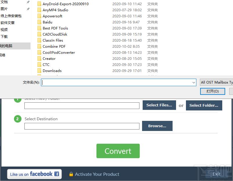Select the AnyMP4 Studio folder icon
The height and width of the screenshot is (181, 233).
point(39,10)
